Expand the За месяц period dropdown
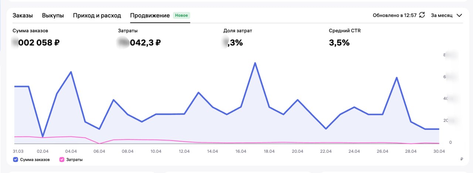 point(446,15)
